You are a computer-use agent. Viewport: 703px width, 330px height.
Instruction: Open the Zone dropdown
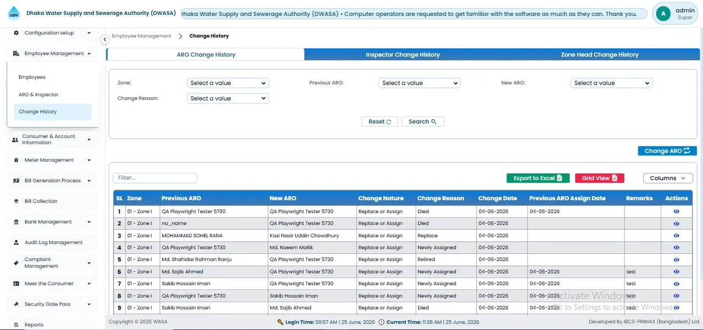point(228,83)
